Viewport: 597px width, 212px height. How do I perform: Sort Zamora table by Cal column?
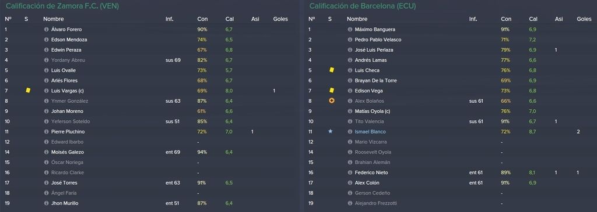tap(229, 19)
